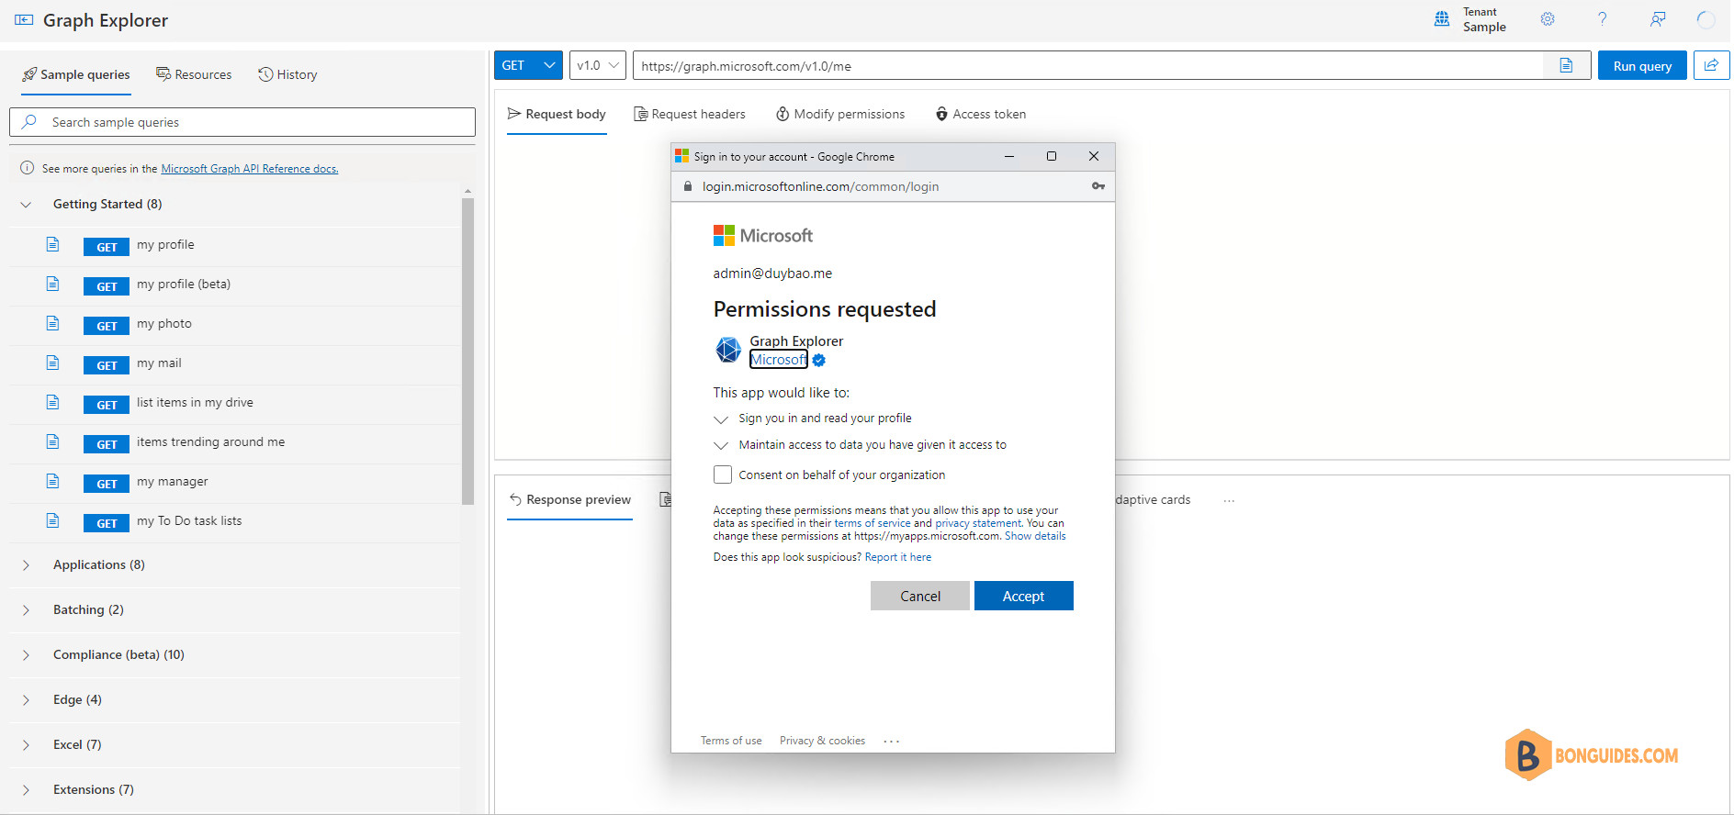Viewport: 1734px width, 815px height.
Task: Open the feedback person icon
Action: 1658,19
